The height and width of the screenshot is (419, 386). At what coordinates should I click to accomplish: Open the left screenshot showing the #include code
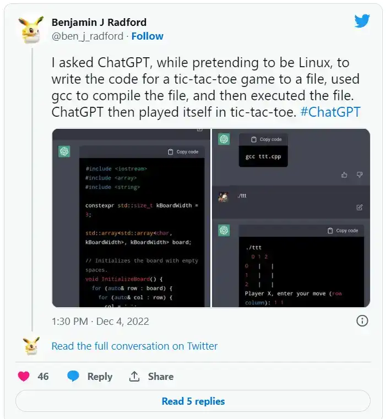131,218
